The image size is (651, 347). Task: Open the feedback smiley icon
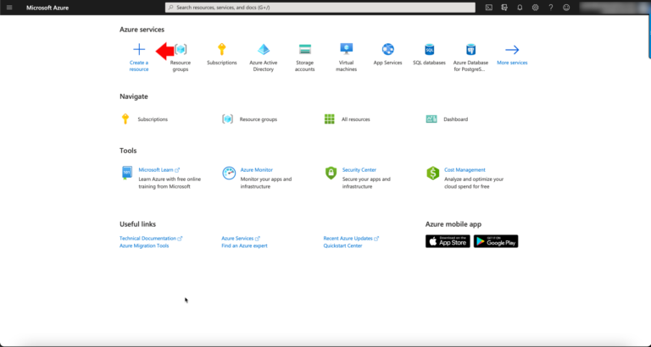566,8
